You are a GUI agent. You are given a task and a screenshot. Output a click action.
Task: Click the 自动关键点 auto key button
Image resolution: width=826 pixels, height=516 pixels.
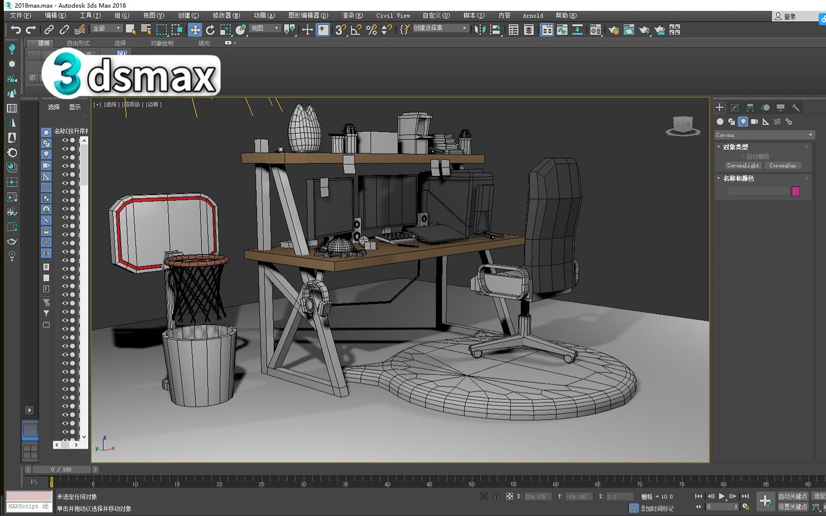(792, 496)
